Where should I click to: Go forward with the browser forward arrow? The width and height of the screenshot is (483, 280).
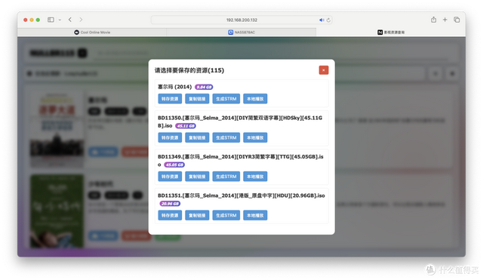point(81,20)
